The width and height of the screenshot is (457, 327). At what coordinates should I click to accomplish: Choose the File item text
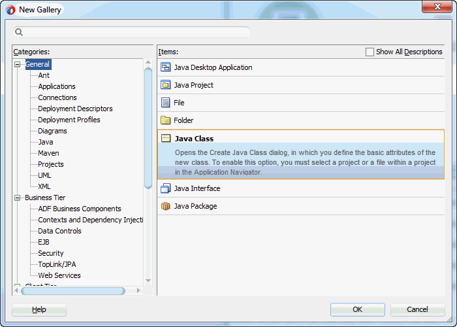pyautogui.click(x=179, y=103)
